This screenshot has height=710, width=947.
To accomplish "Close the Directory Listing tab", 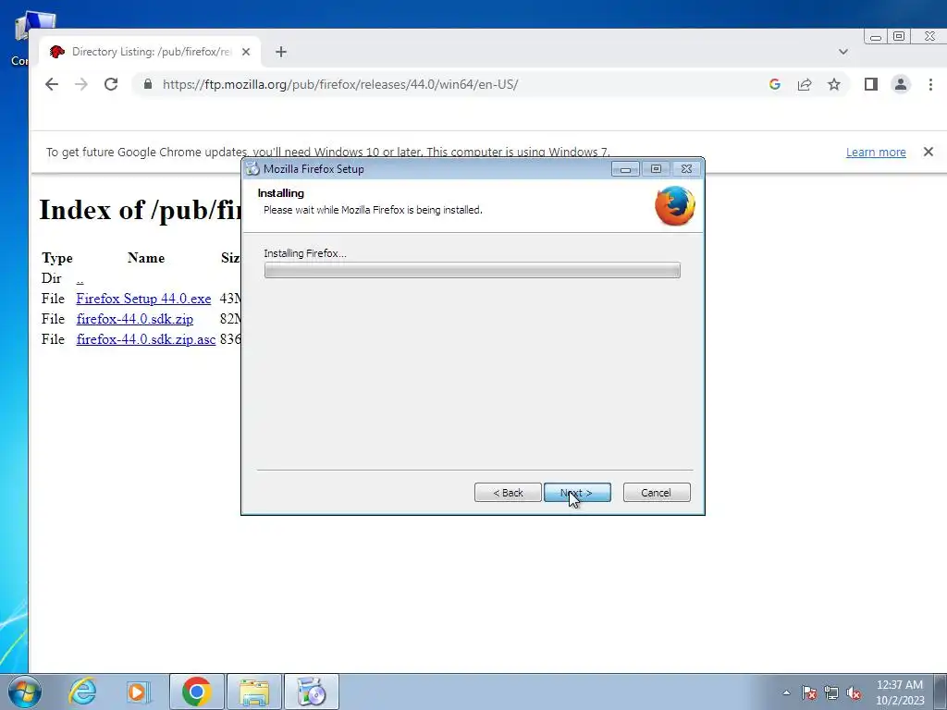I will (x=246, y=52).
